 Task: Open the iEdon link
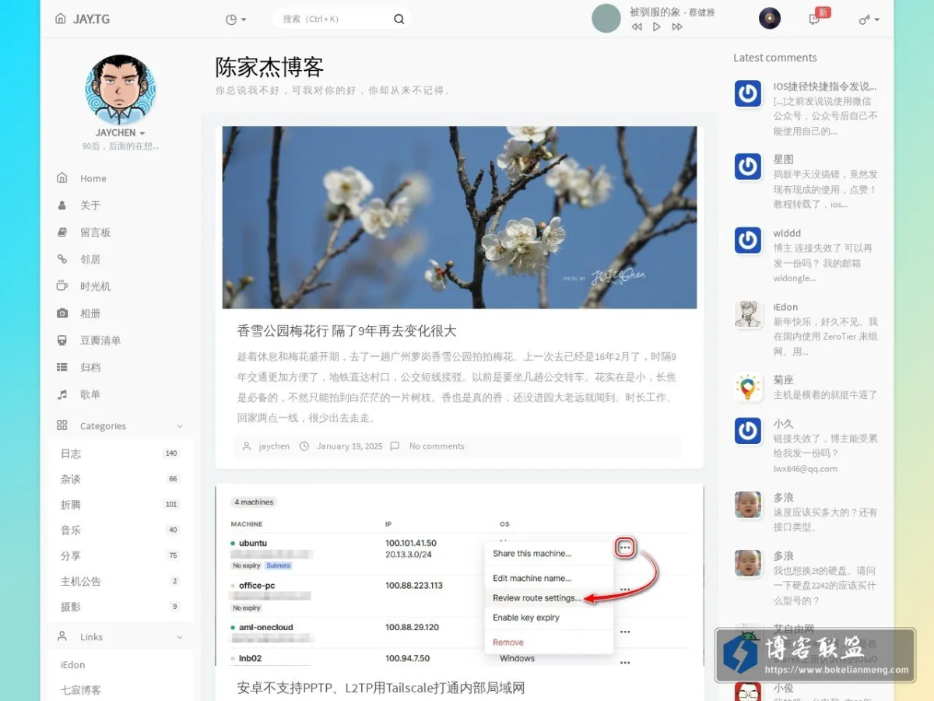point(73,665)
